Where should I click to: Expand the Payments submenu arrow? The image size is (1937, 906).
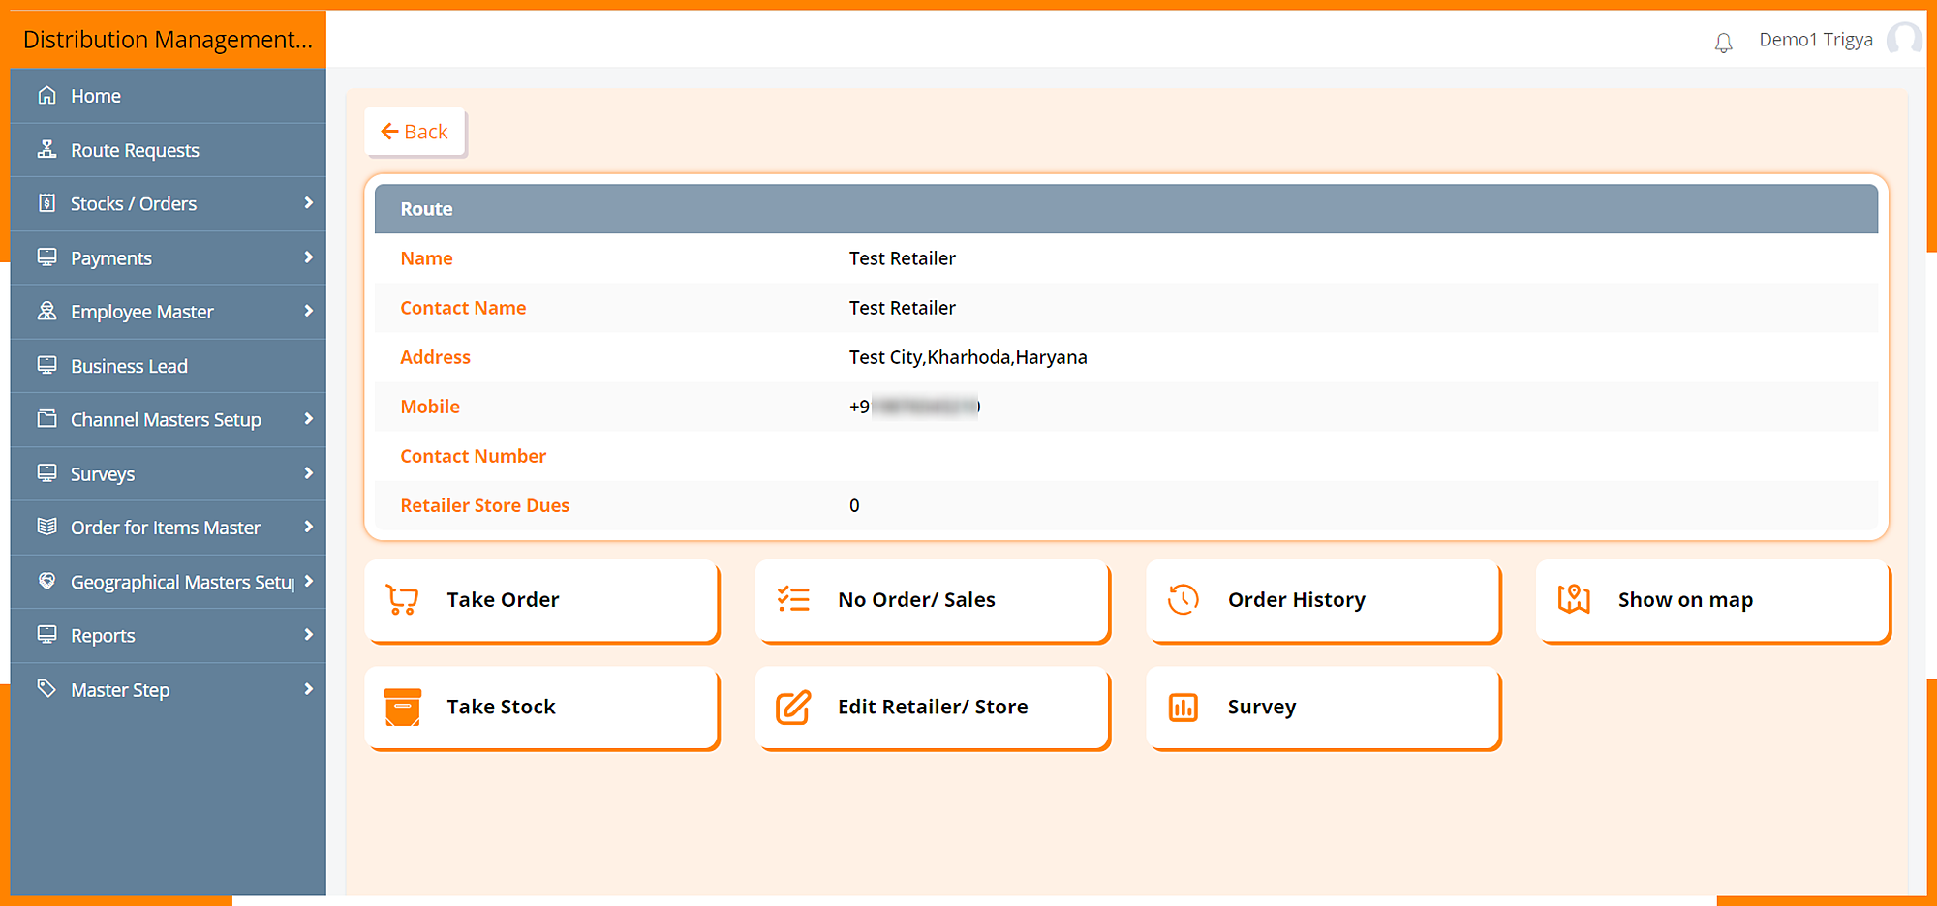(308, 257)
